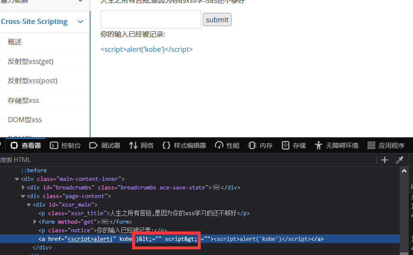Select 反射型xss(get) in the sidebar
413x255 pixels.
30,62
